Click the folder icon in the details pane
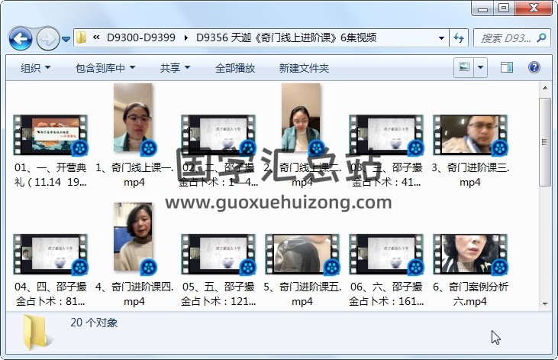The image size is (558, 360). coord(35,332)
